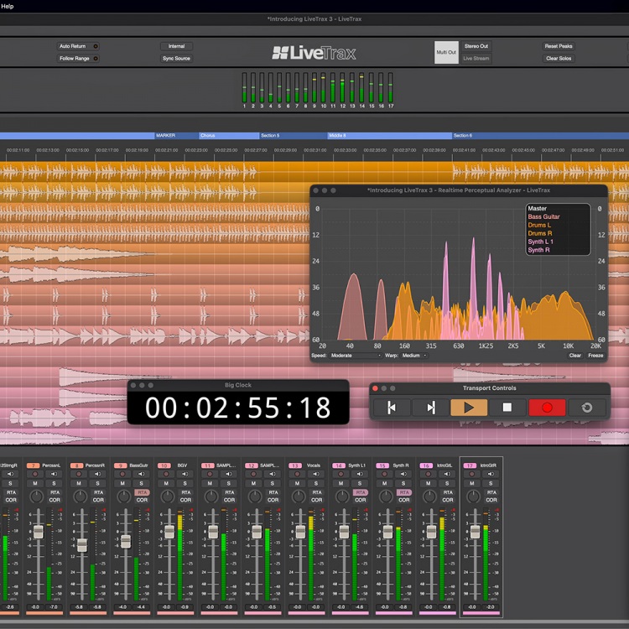629x629 pixels.
Task: Toggle COR on channel 15 Synth R
Action: tap(404, 500)
